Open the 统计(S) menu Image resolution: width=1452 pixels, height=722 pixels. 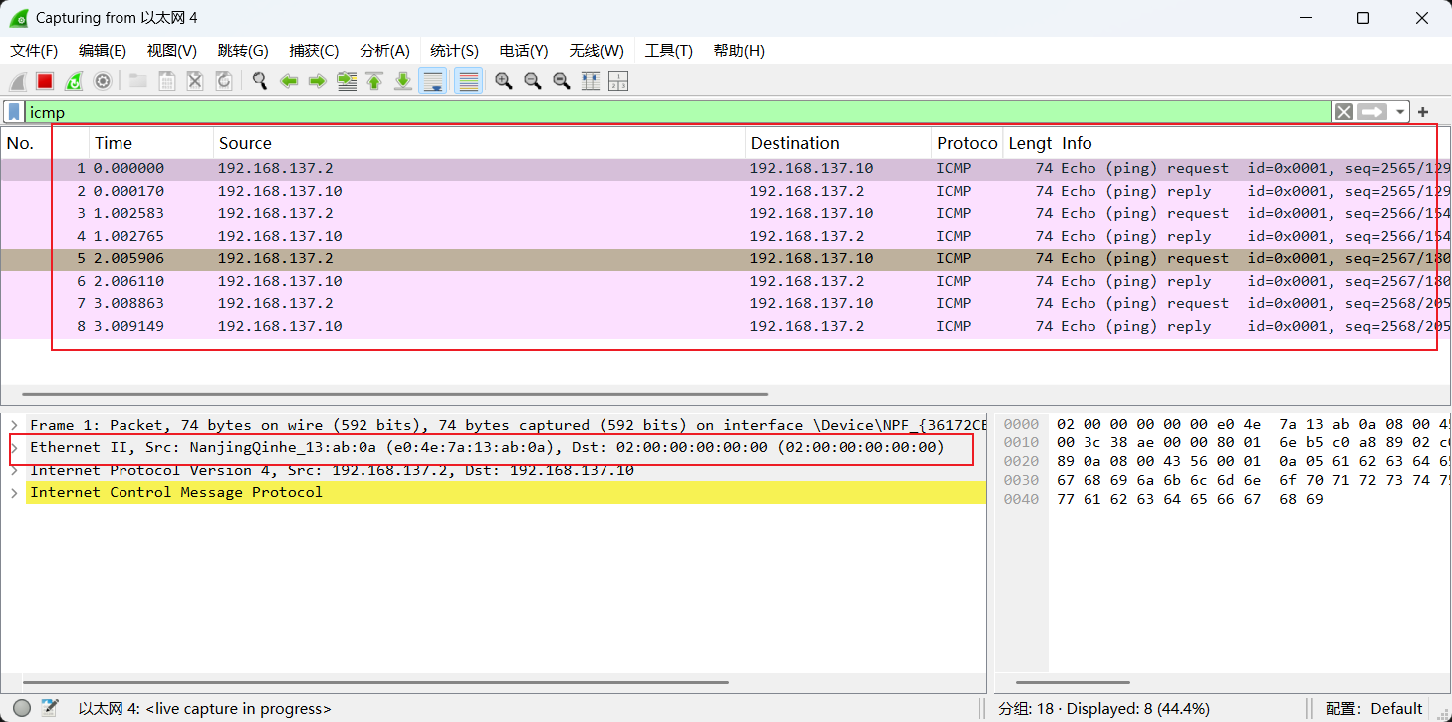(x=454, y=51)
